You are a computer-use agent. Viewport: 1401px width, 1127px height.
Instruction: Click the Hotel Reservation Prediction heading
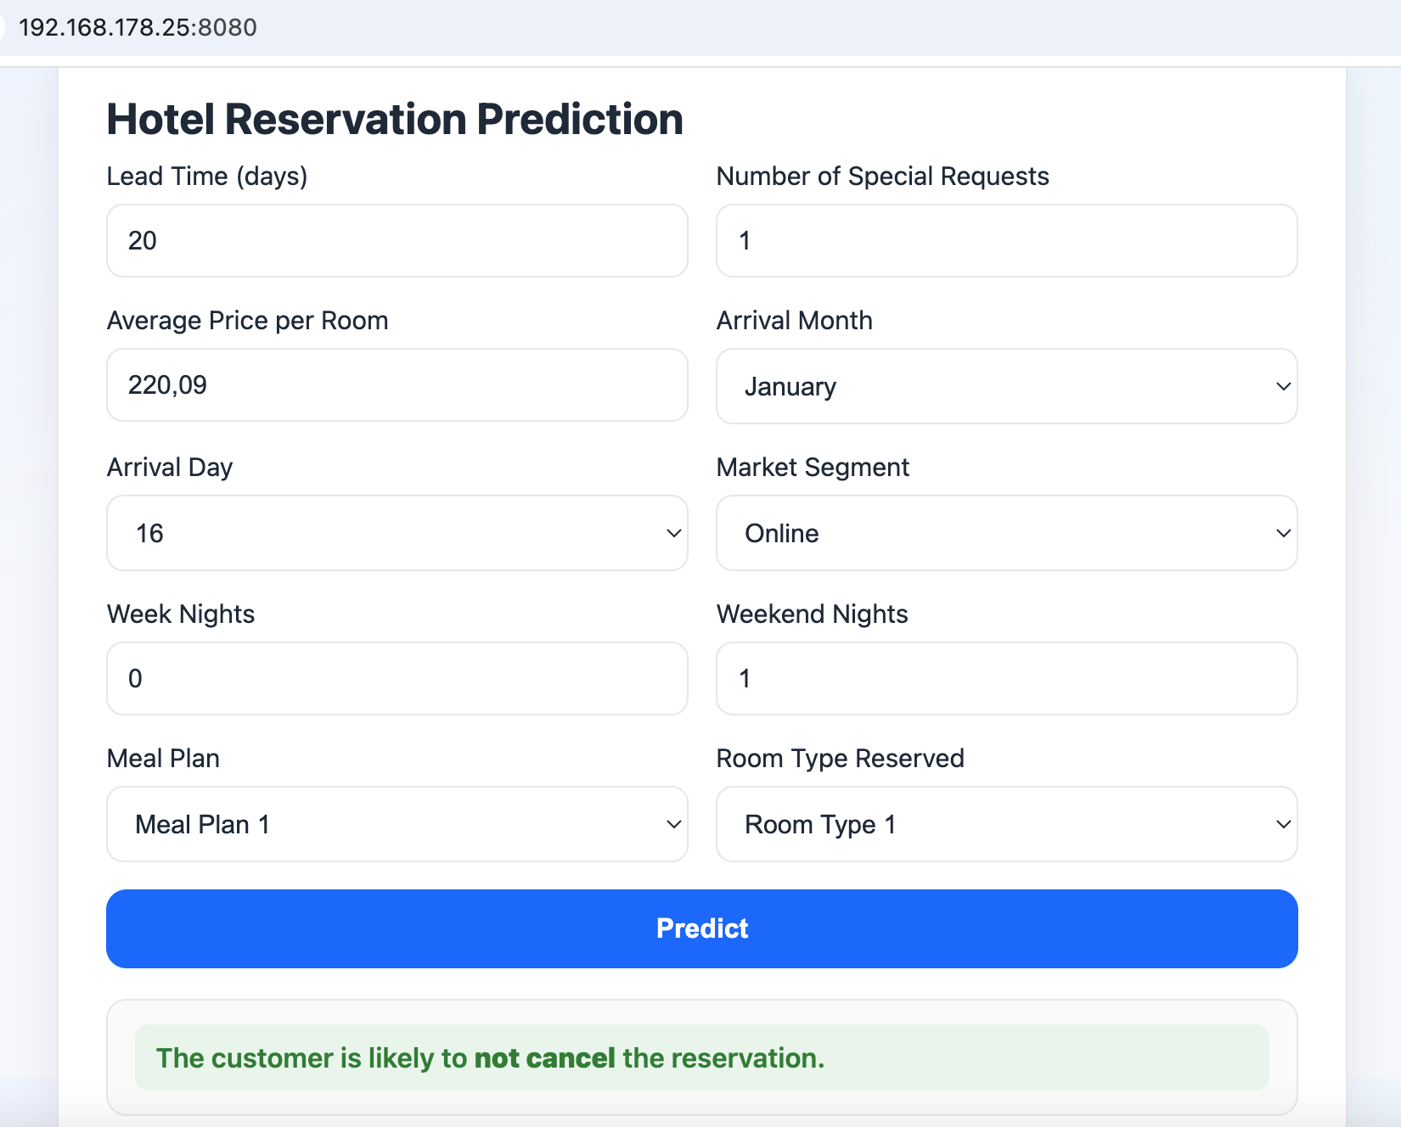click(x=395, y=119)
